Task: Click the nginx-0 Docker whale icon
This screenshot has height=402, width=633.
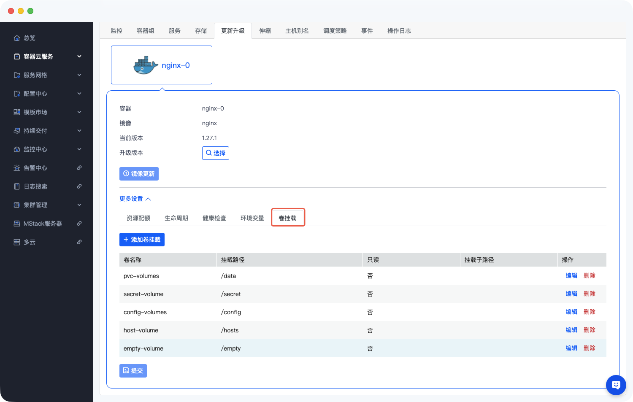Action: [x=146, y=65]
